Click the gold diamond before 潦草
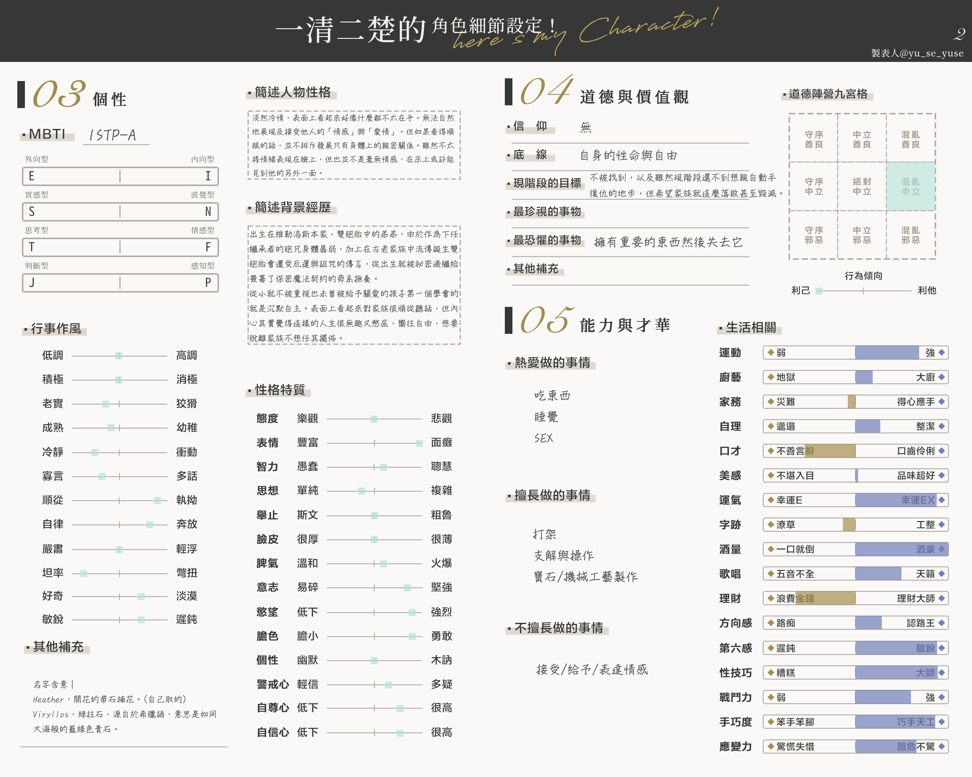The height and width of the screenshot is (777, 972). 771,524
